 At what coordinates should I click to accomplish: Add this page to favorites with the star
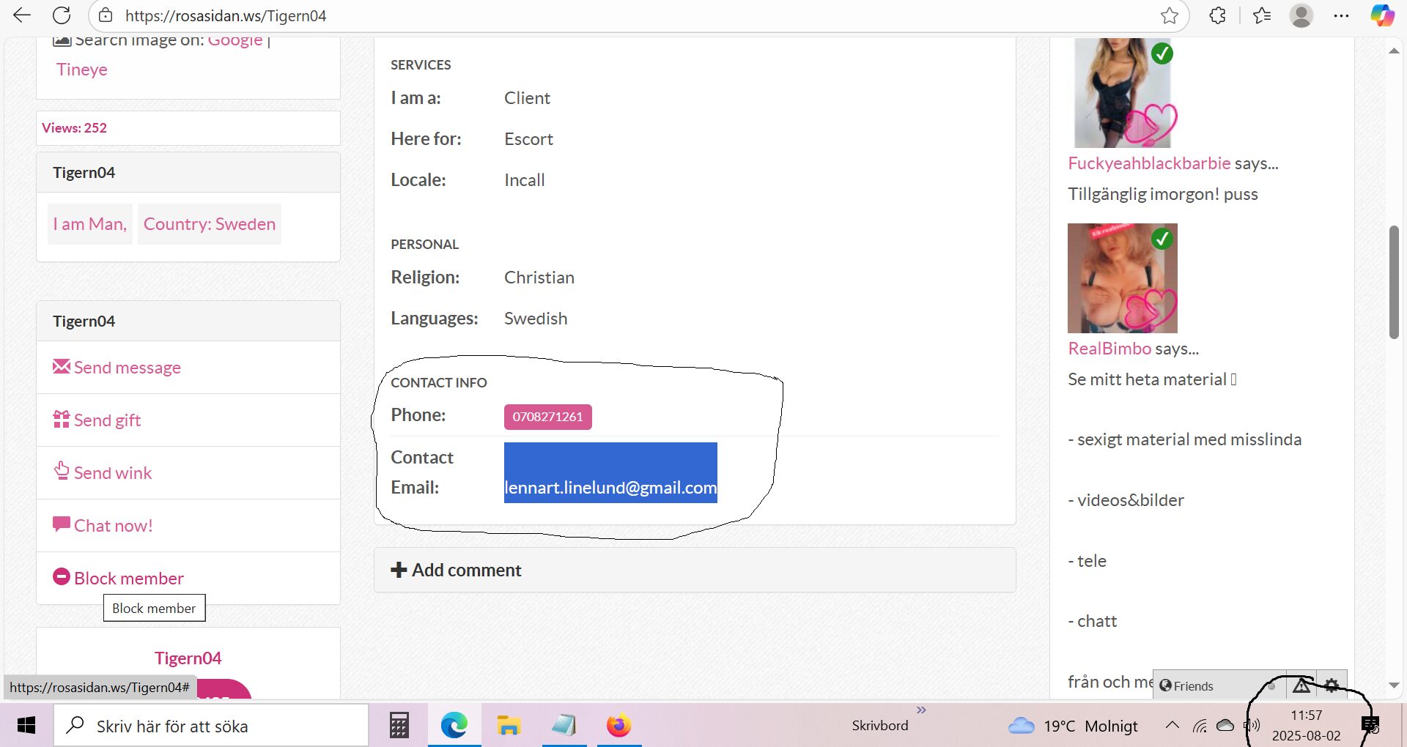(1169, 15)
